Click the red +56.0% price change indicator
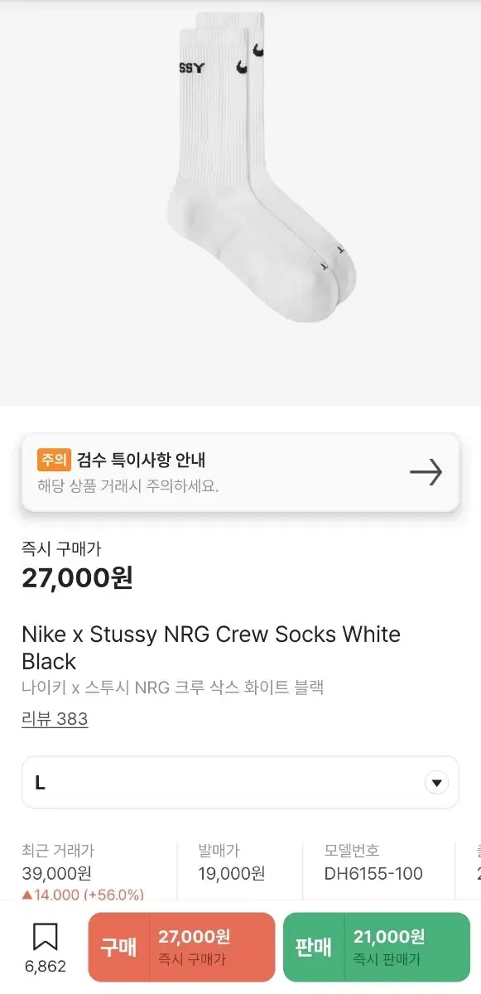Viewport: 481px width, 994px height. coord(75,895)
